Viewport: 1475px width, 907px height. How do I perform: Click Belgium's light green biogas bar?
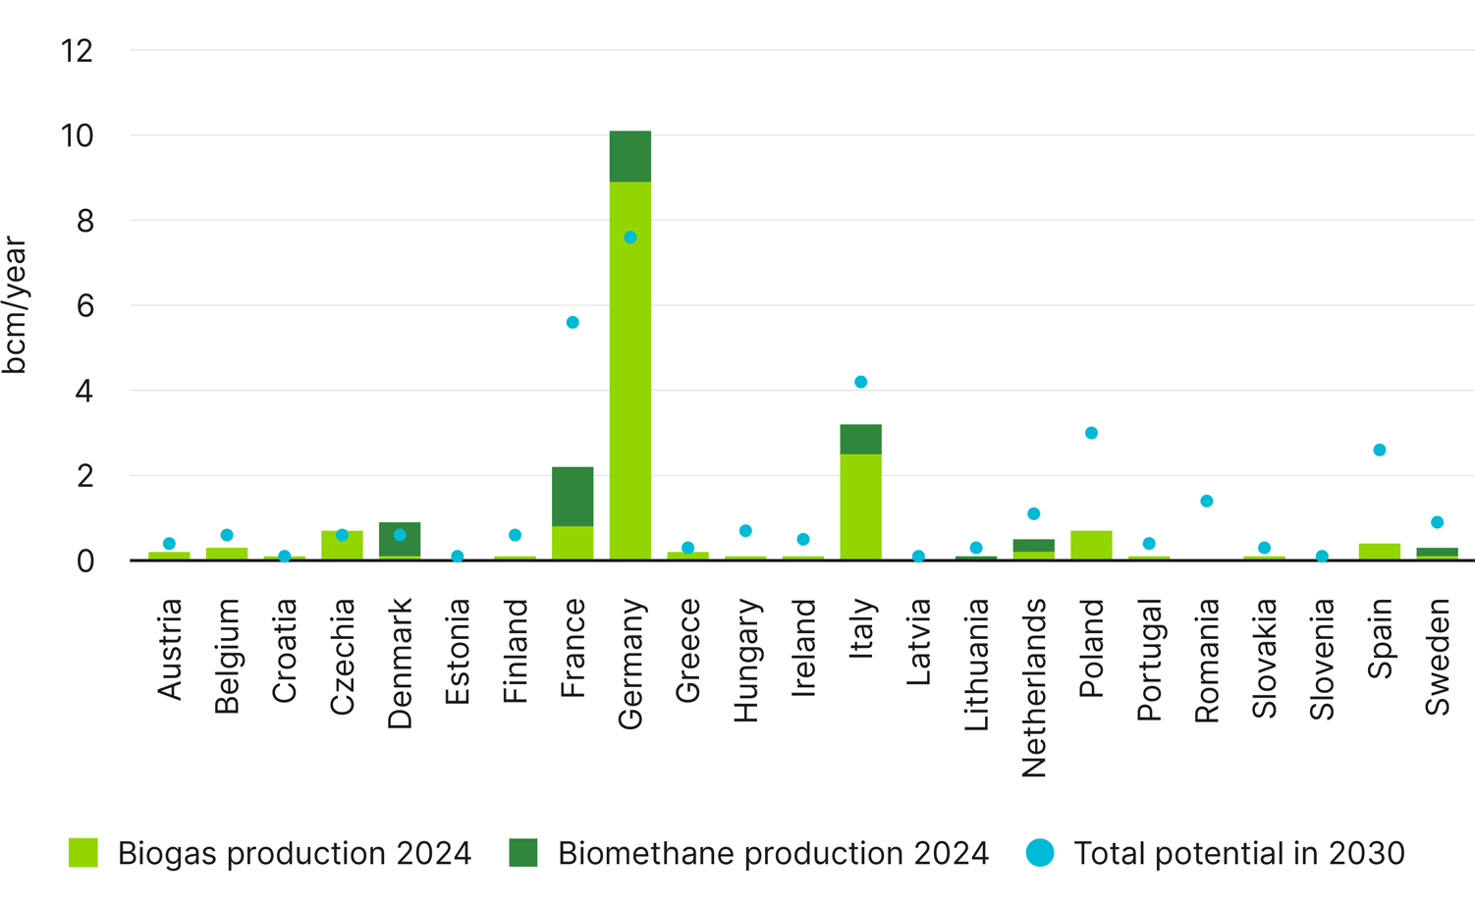(227, 554)
